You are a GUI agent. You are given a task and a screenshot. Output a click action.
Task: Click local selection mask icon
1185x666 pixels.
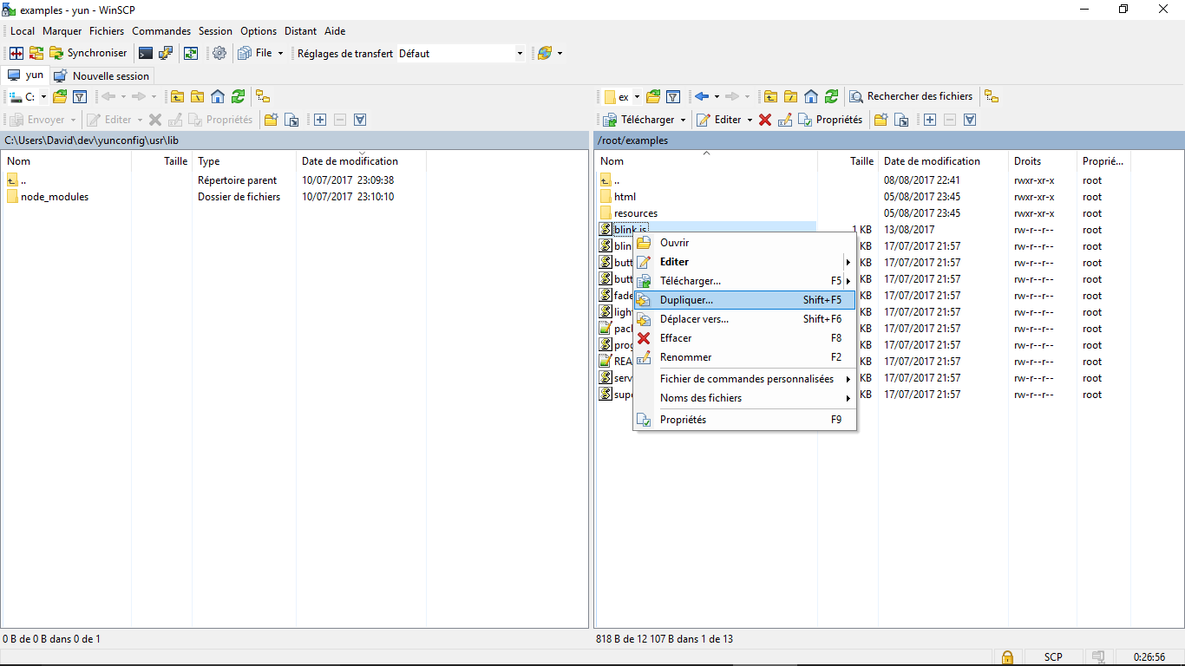(x=360, y=120)
